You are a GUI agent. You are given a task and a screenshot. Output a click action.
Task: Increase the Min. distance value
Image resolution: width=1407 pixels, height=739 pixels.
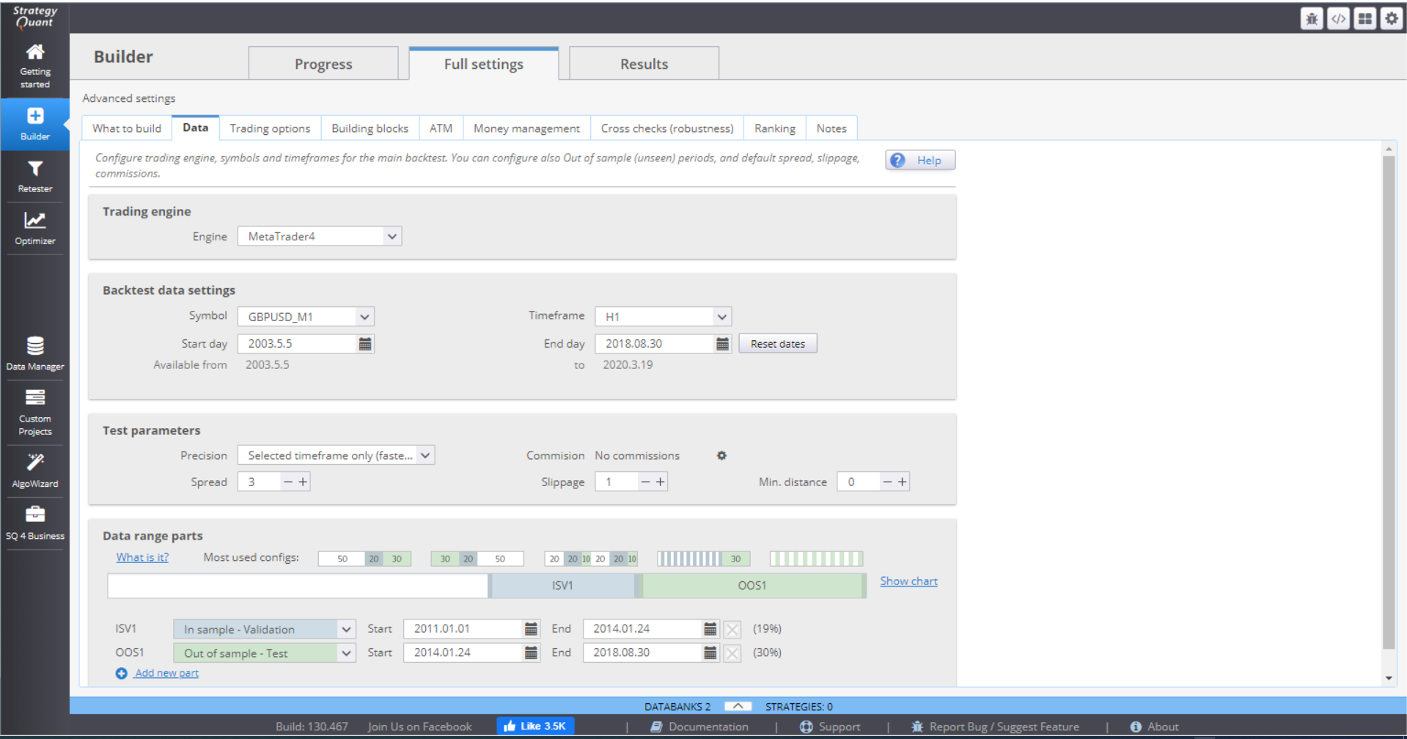[x=903, y=482]
